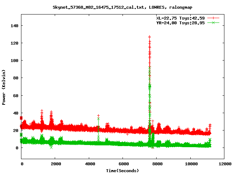Click the 6000 x-axis tick label
Viewport: 232px width, 174px height.
click(124, 164)
